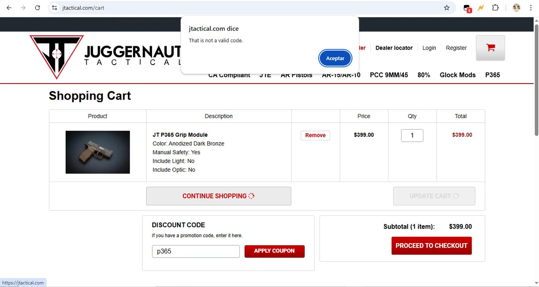Click the Subtotal (1 item) label

coord(409,227)
